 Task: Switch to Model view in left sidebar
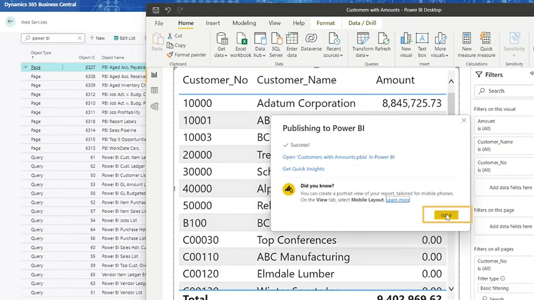[x=154, y=107]
